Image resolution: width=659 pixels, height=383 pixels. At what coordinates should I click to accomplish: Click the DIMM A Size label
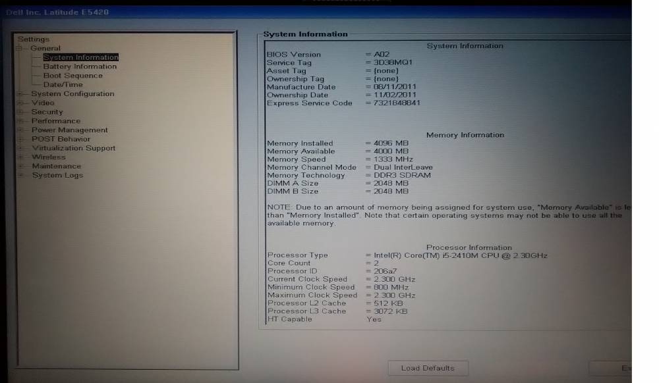point(293,184)
